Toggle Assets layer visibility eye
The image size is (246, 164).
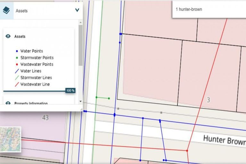coord(8,37)
